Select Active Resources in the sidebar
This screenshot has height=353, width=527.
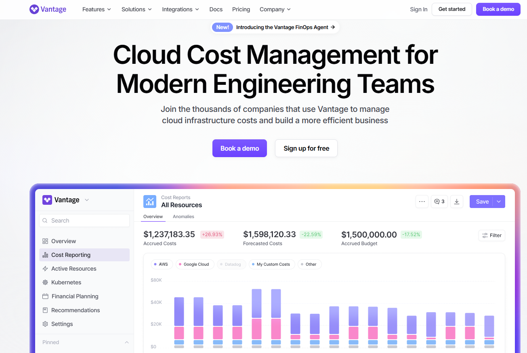coord(73,269)
